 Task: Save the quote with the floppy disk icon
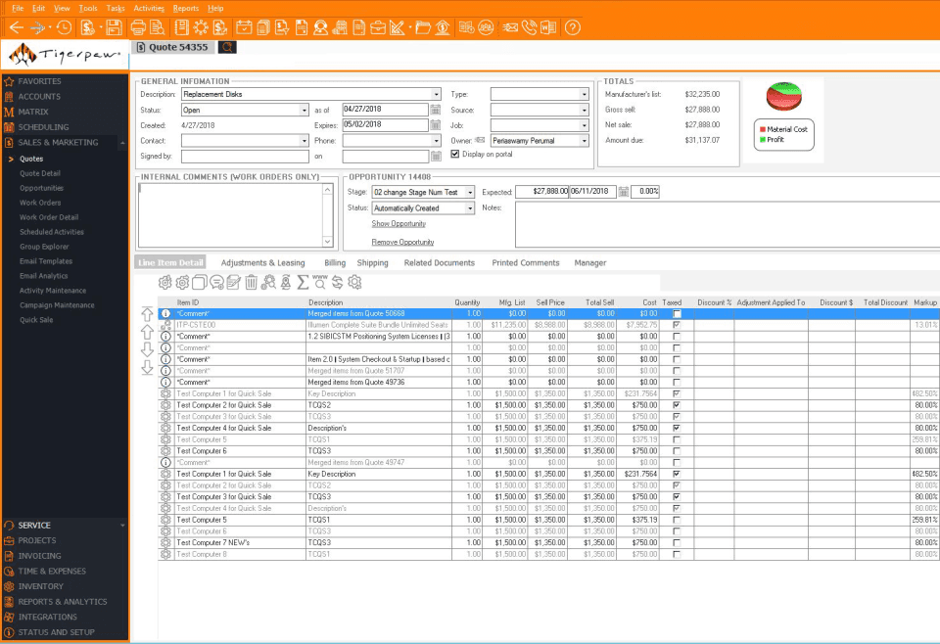114,27
